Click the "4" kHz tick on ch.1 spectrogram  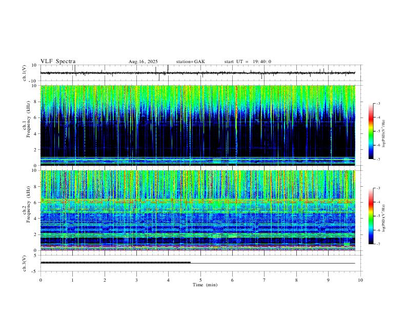[36, 134]
